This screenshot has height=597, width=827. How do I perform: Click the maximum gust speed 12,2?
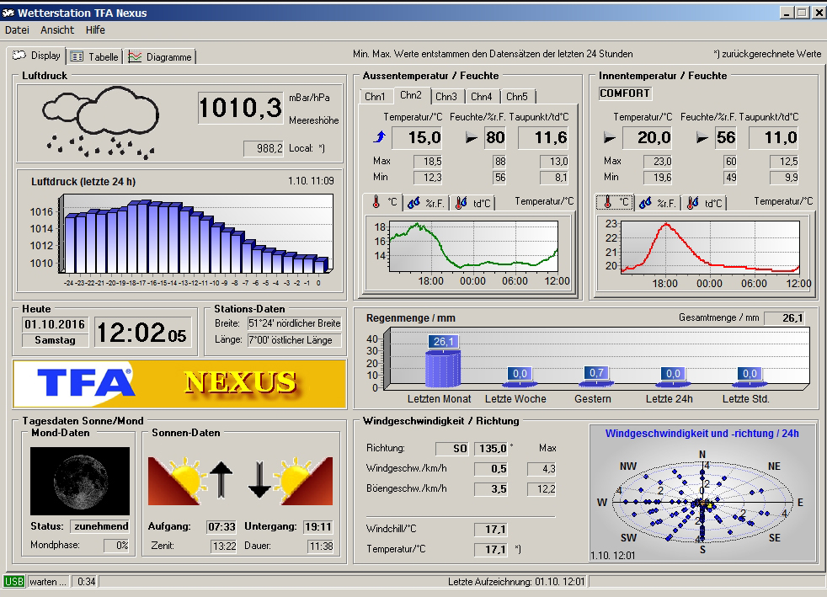coord(542,489)
